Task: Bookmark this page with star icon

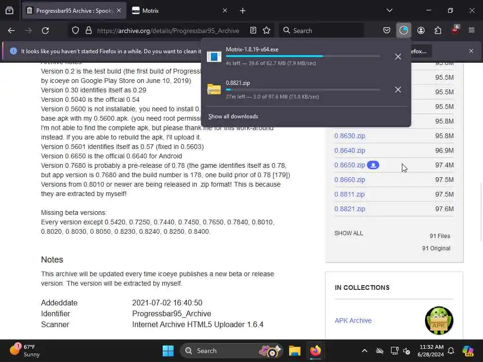Action: 266,30
